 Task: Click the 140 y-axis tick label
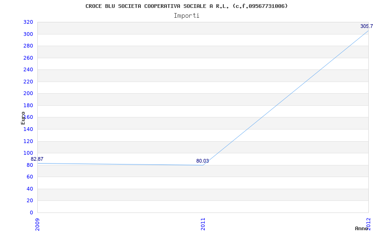pos(28,130)
